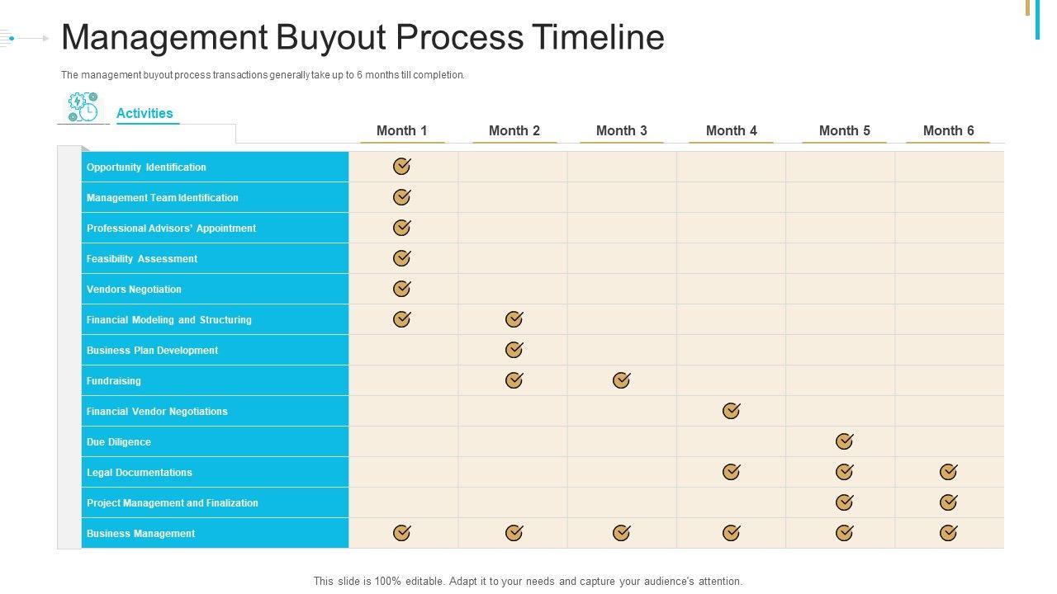Select the Feasibility Assessment activity row

[142, 259]
